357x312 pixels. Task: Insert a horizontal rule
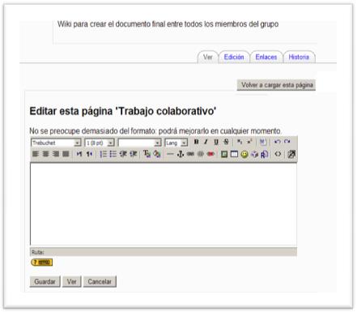click(170, 154)
